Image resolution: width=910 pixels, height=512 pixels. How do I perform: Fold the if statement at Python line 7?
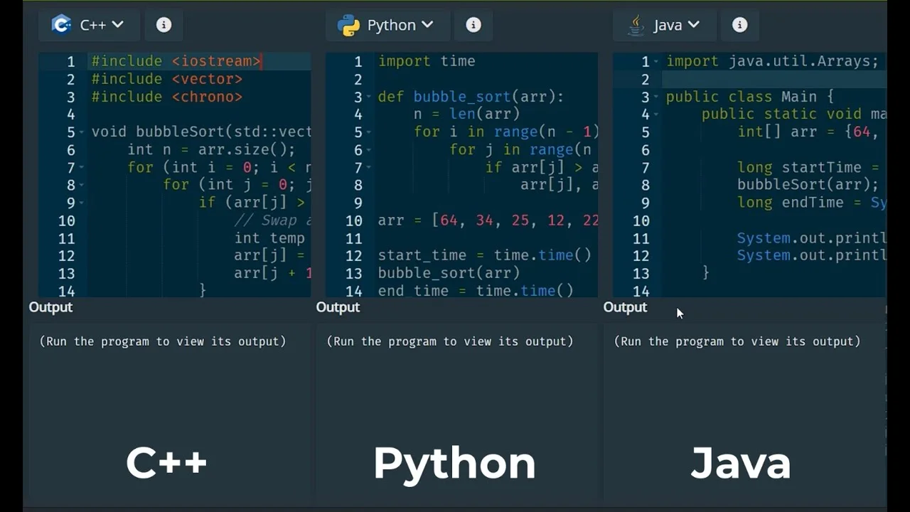(369, 168)
